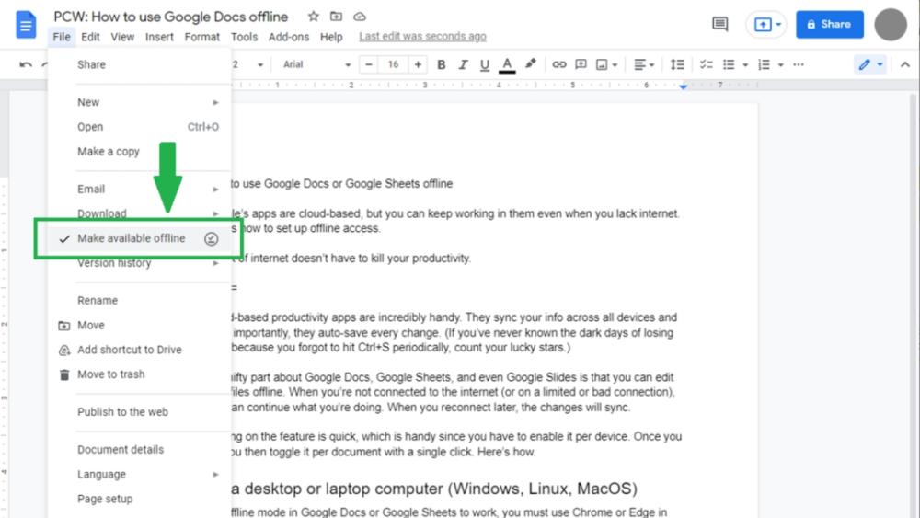
Task: Click the move-to-folder icon beside the title
Action: [336, 17]
